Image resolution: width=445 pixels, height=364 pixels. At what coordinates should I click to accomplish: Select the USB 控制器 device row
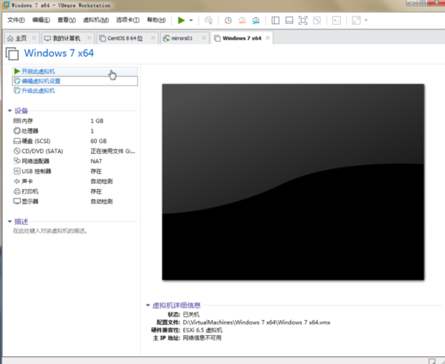click(x=75, y=171)
